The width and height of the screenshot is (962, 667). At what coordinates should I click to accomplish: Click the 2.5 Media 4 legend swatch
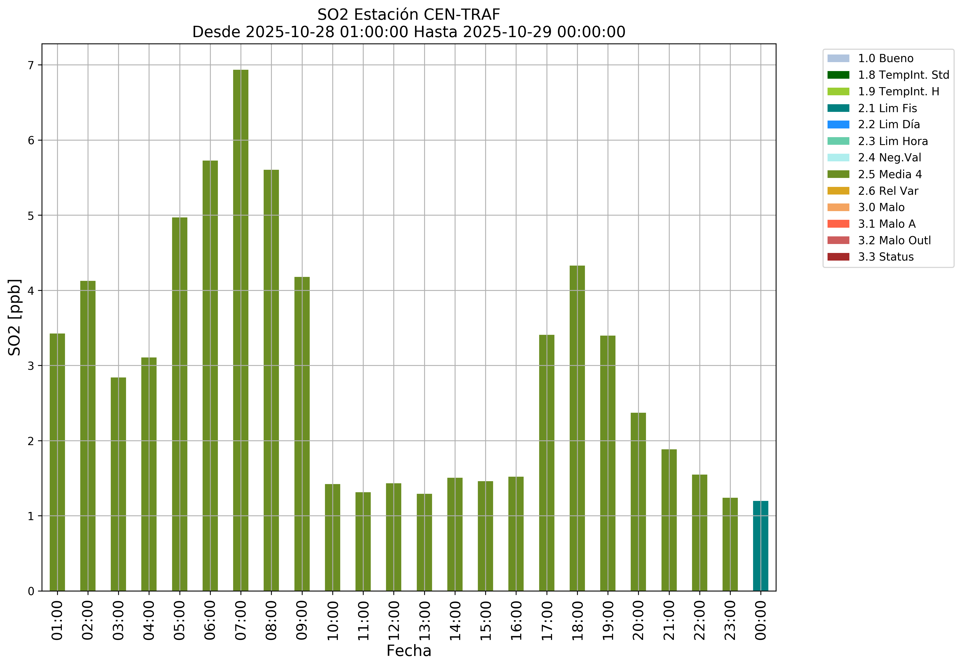click(x=838, y=174)
